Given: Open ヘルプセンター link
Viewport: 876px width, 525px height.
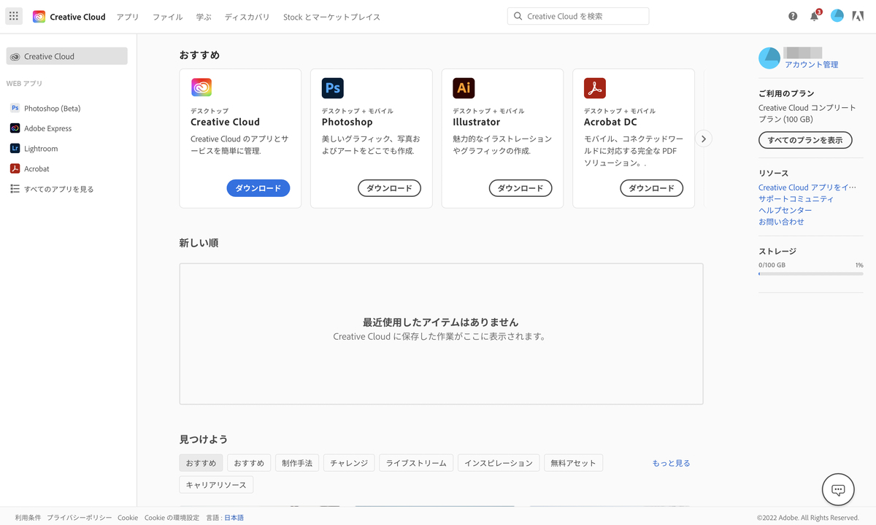Looking at the screenshot, I should [x=785, y=210].
